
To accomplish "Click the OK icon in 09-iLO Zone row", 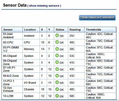I will pos(57,75).
